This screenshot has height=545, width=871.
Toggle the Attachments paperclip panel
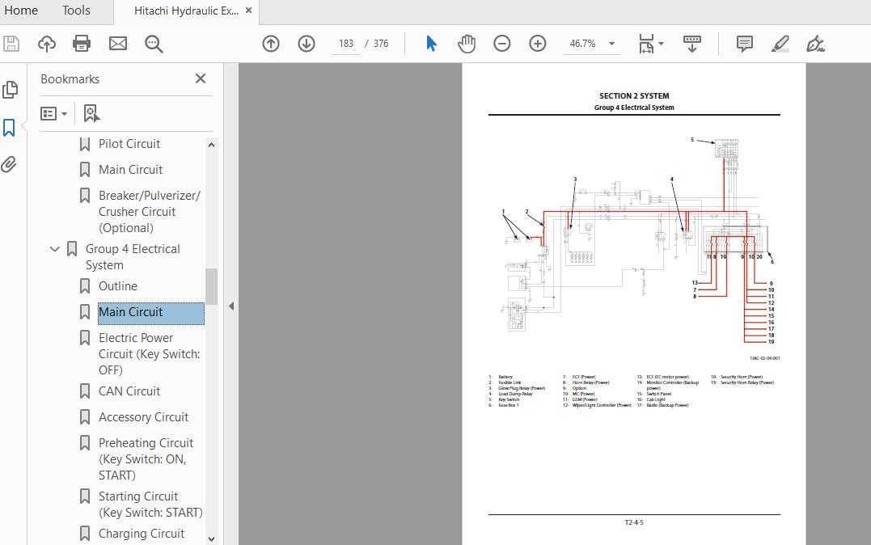(x=10, y=165)
